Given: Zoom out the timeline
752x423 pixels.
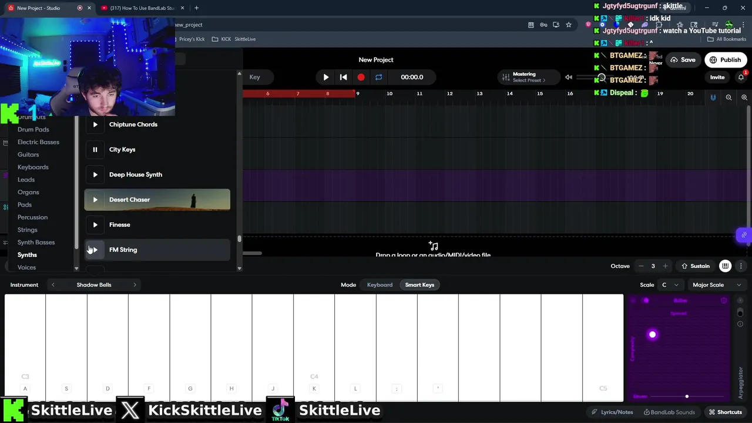Looking at the screenshot, I should [728, 98].
